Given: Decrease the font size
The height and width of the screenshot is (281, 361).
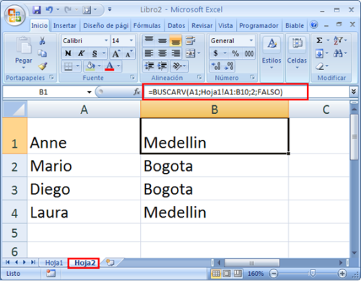Looking at the screenshot, I should [129, 53].
